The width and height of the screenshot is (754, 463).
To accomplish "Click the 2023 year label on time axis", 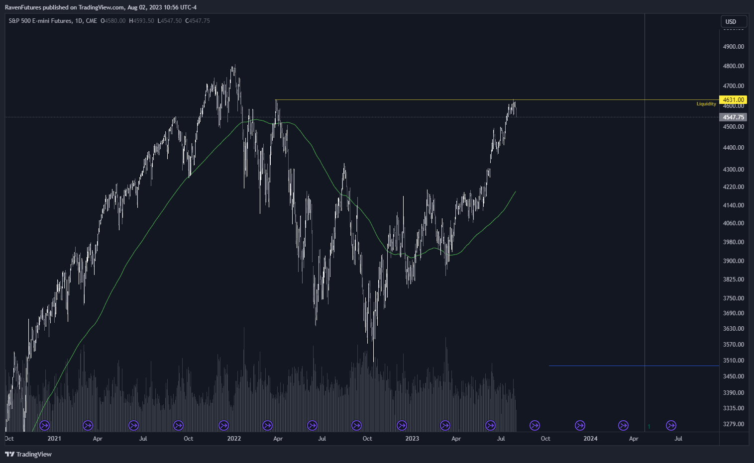I will (x=412, y=439).
